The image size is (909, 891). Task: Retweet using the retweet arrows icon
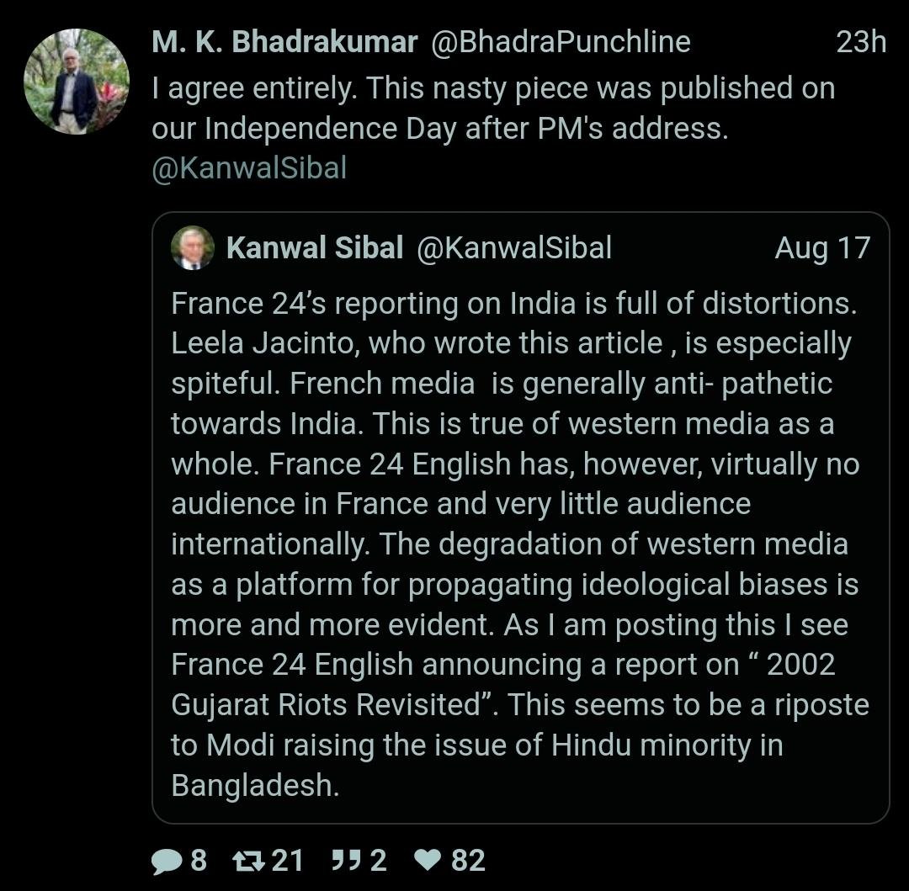pyautogui.click(x=249, y=861)
